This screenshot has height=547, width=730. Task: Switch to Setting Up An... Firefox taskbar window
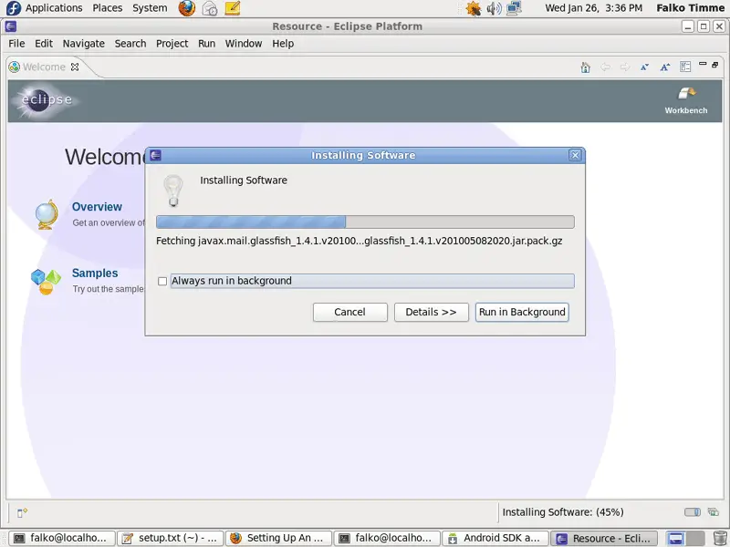279,538
